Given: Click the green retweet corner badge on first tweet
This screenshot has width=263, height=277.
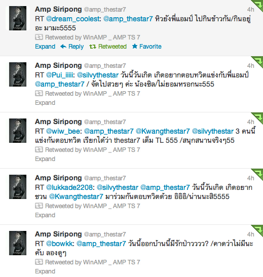Looking at the screenshot, I should tap(258, 5).
